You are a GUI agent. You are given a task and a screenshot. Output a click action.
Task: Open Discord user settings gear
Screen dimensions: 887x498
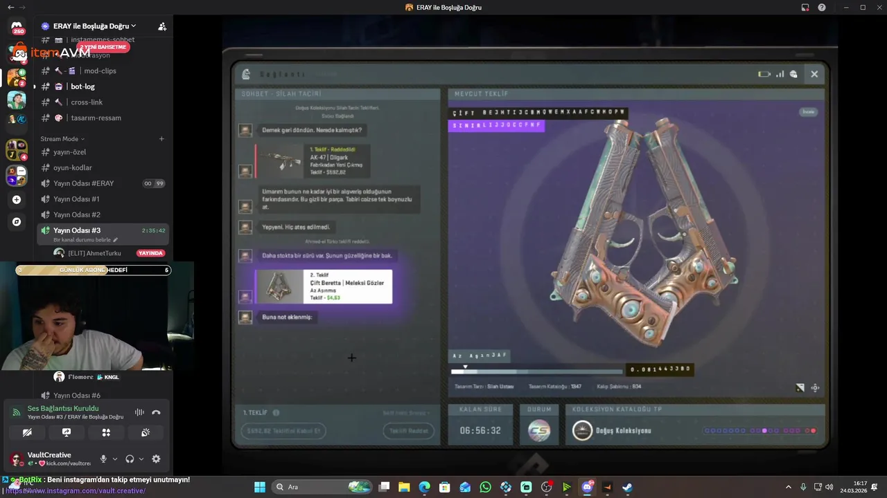click(x=156, y=459)
